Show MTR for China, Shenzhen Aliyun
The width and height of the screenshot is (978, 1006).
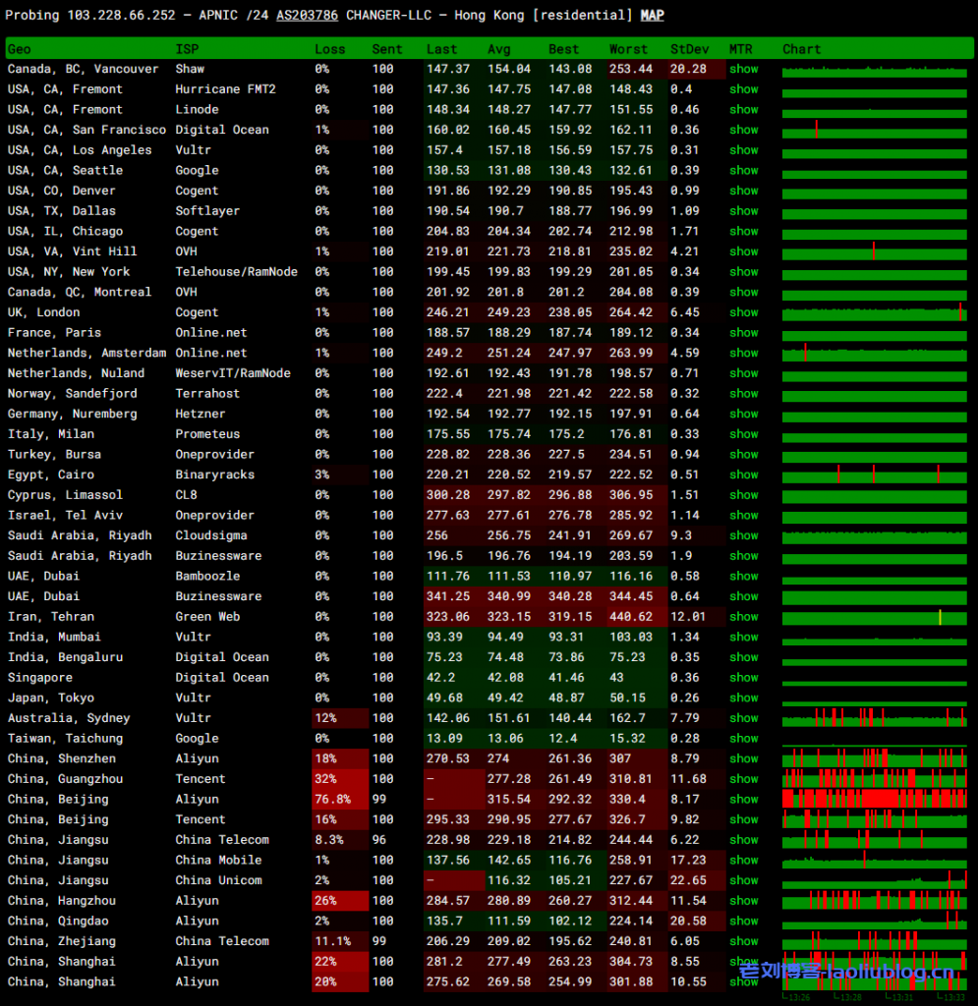pos(743,758)
